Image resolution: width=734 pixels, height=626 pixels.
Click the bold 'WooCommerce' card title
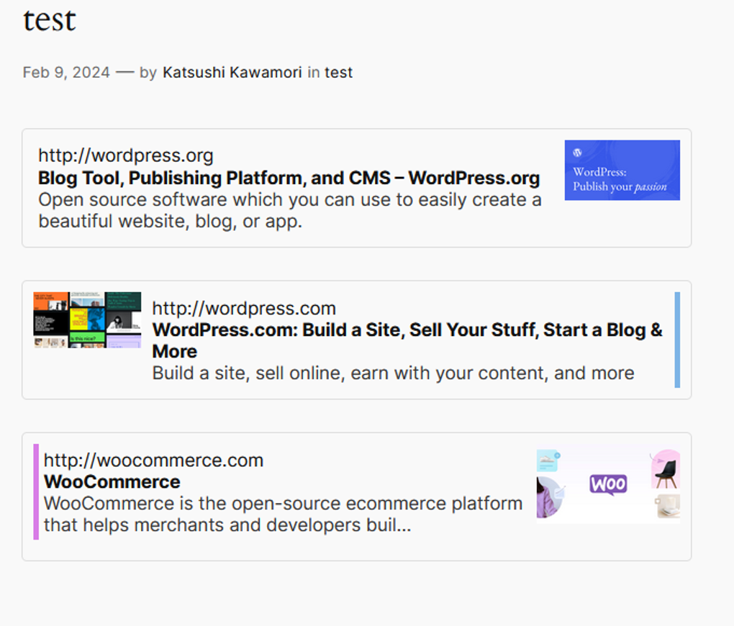coord(112,481)
